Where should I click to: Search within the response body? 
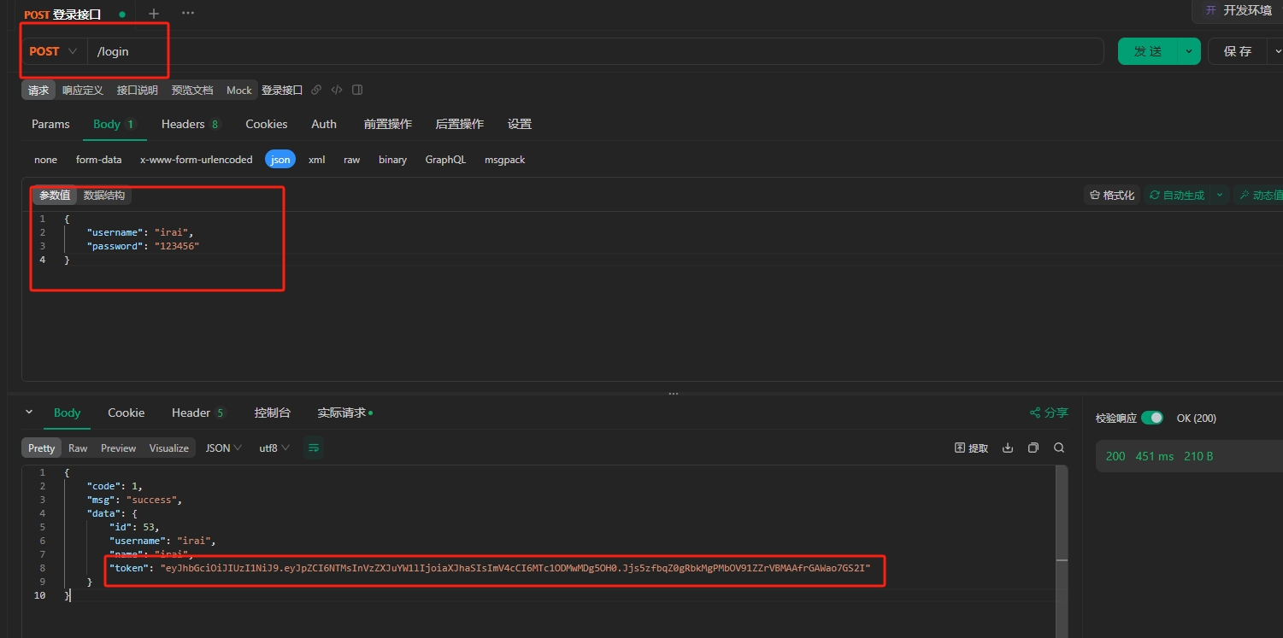1059,448
